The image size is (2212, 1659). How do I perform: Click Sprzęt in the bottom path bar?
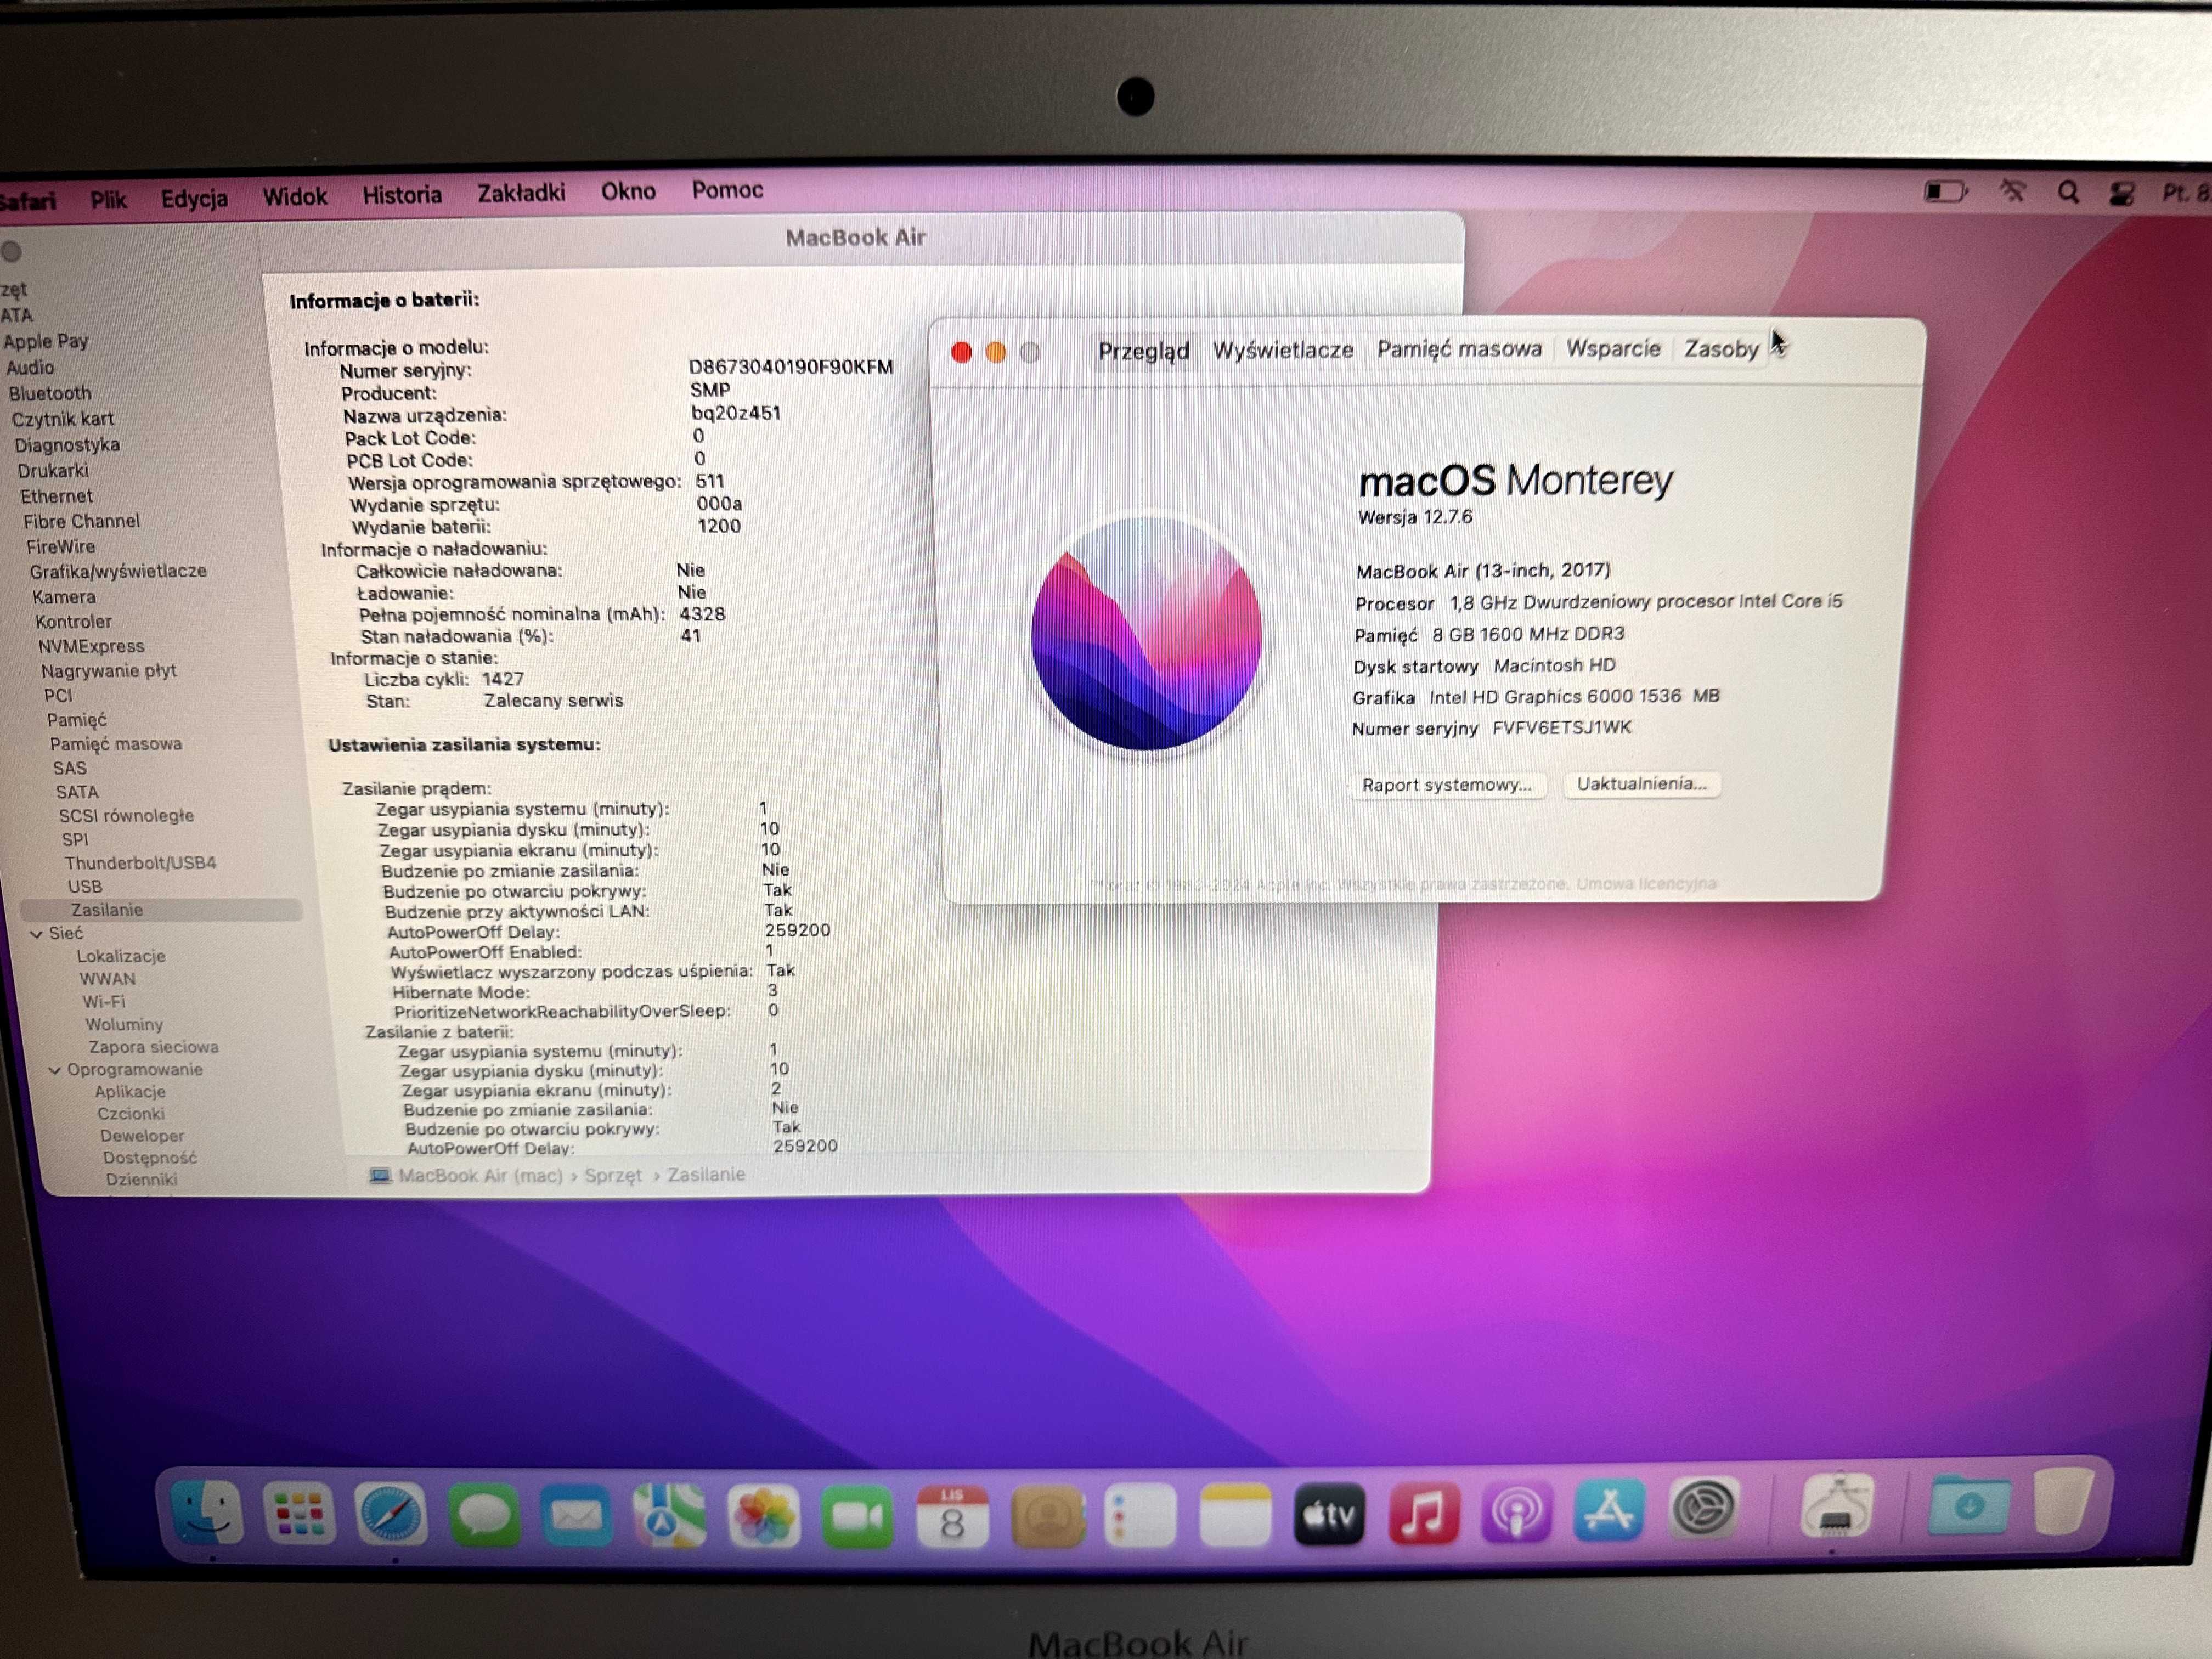point(613,1175)
